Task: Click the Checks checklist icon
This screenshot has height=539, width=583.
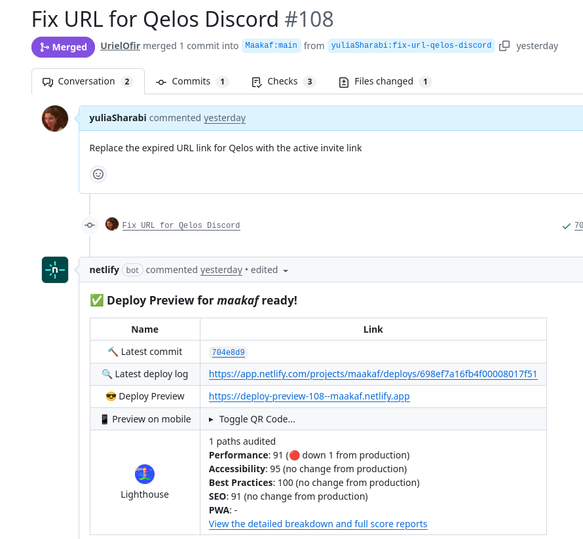Action: (x=256, y=81)
